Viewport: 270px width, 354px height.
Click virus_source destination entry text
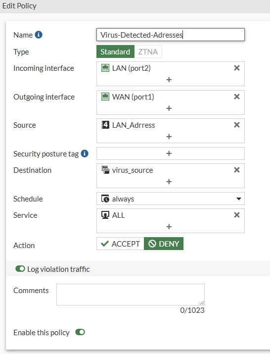(133, 170)
